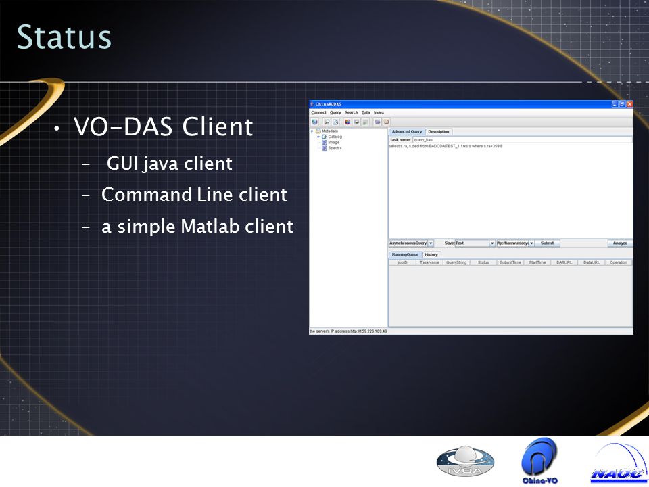Click the Analyze button

[620, 243]
